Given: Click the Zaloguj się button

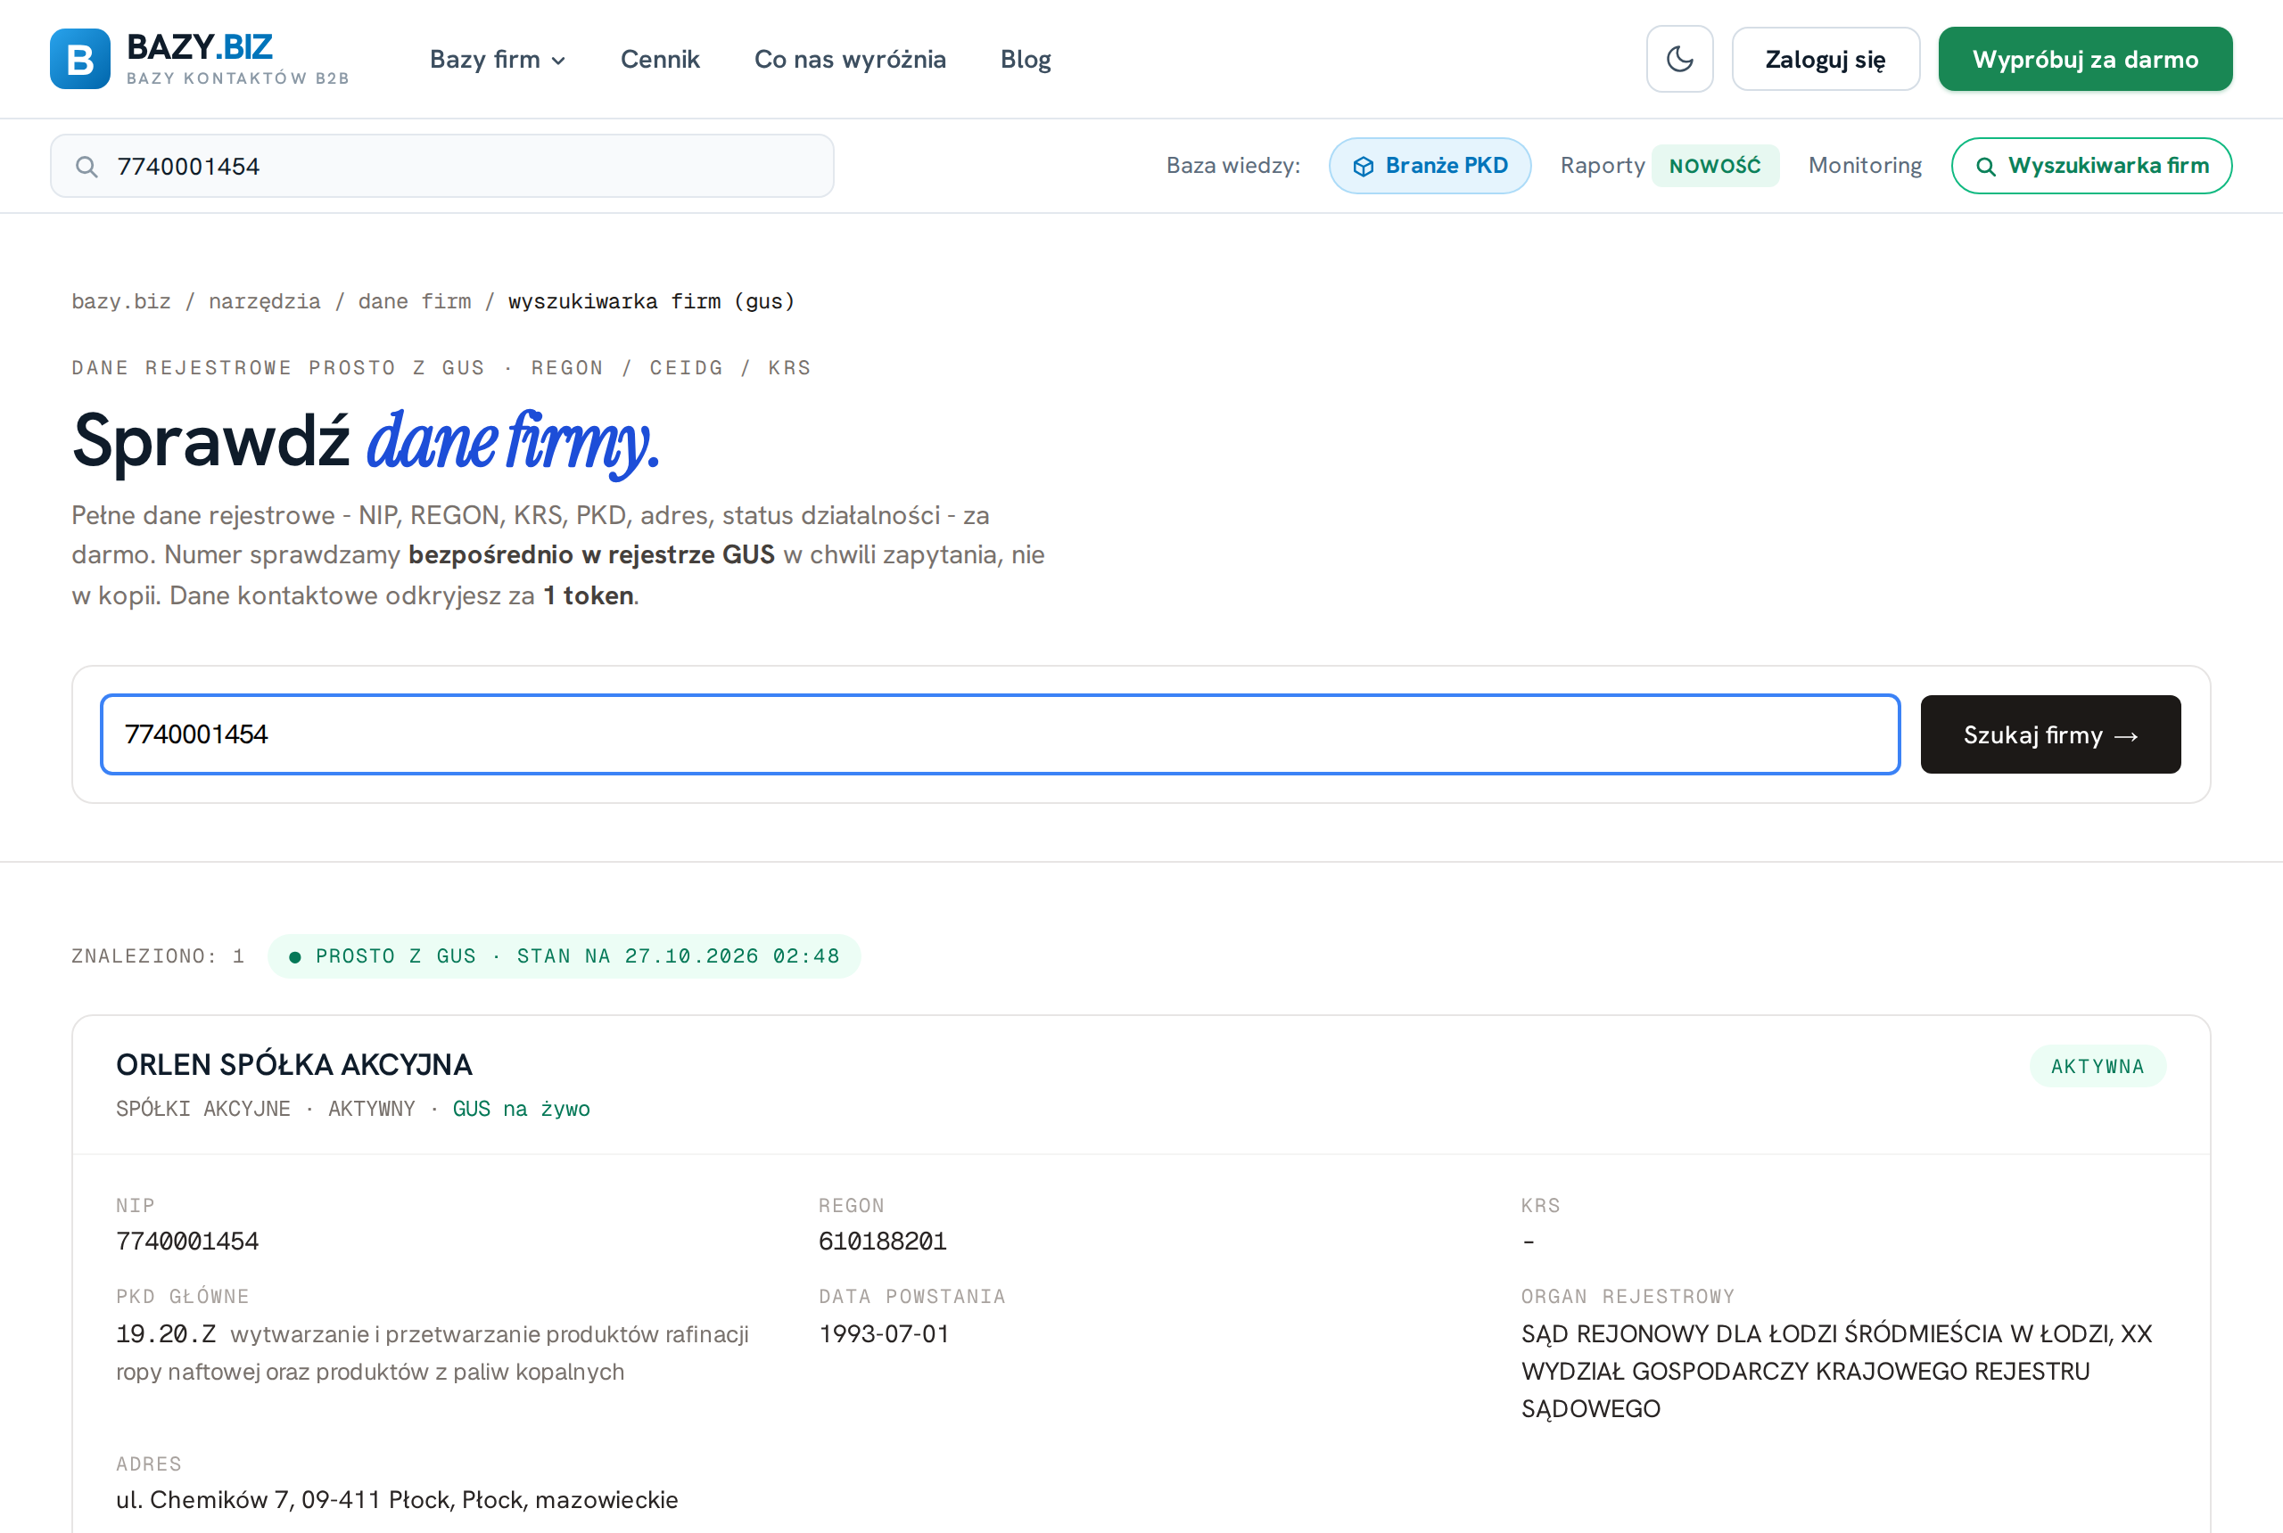Looking at the screenshot, I should [1826, 59].
